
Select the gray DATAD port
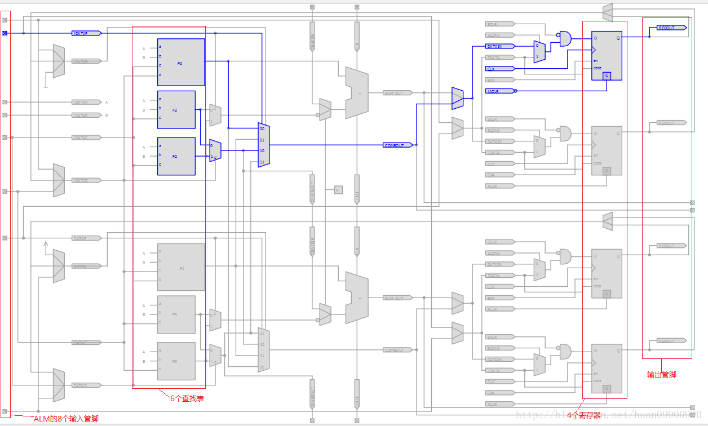(87, 385)
